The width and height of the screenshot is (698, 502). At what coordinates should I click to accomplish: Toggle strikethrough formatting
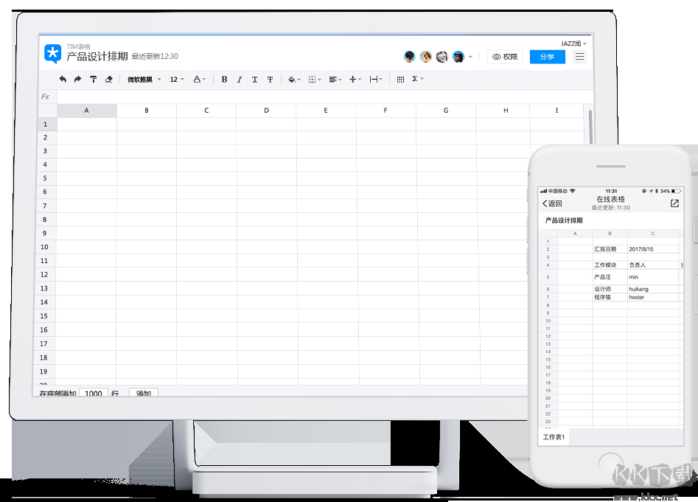(270, 79)
